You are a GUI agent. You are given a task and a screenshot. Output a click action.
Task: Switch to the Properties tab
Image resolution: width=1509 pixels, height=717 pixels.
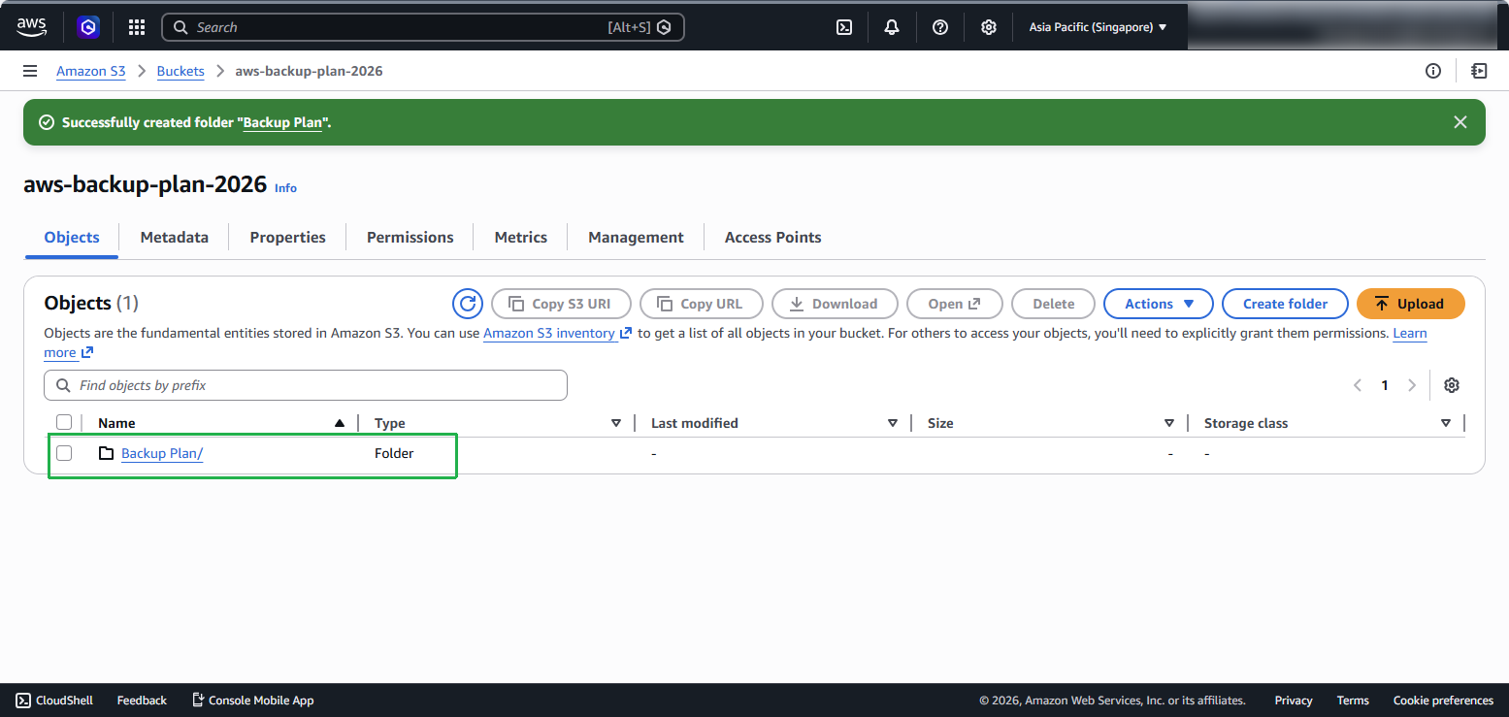tap(288, 237)
